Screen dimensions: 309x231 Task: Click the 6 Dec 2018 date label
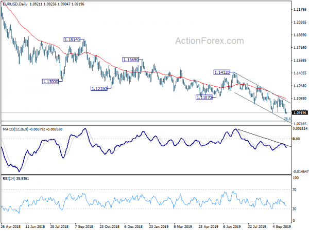(133, 226)
